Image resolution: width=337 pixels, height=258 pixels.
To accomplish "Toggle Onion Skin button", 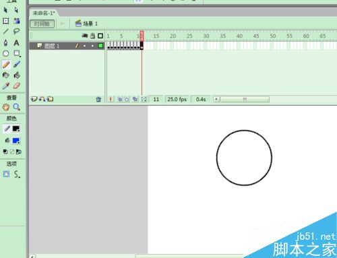I will (x=119, y=99).
